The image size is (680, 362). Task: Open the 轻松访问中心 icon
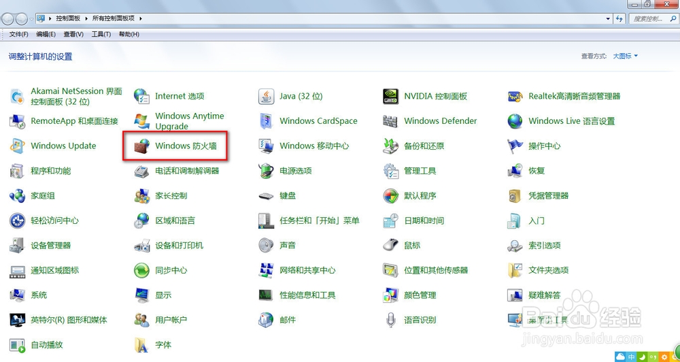coord(18,220)
